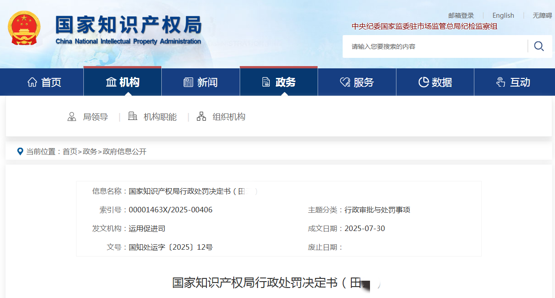
Task: Open the 无障碍 accessibility link
Action: click(x=542, y=15)
